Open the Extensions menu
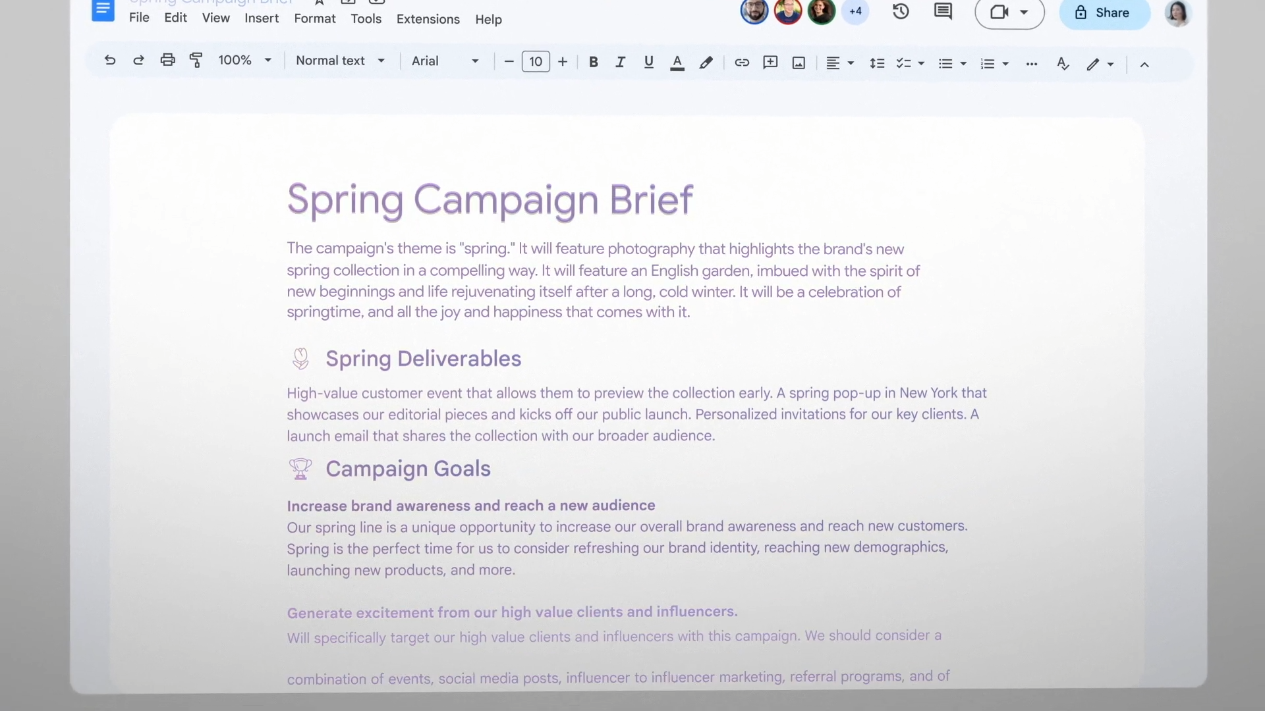This screenshot has width=1265, height=711. (x=428, y=18)
